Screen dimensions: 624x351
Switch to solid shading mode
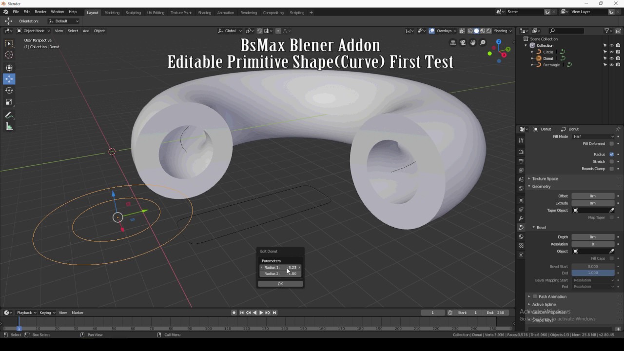point(476,31)
